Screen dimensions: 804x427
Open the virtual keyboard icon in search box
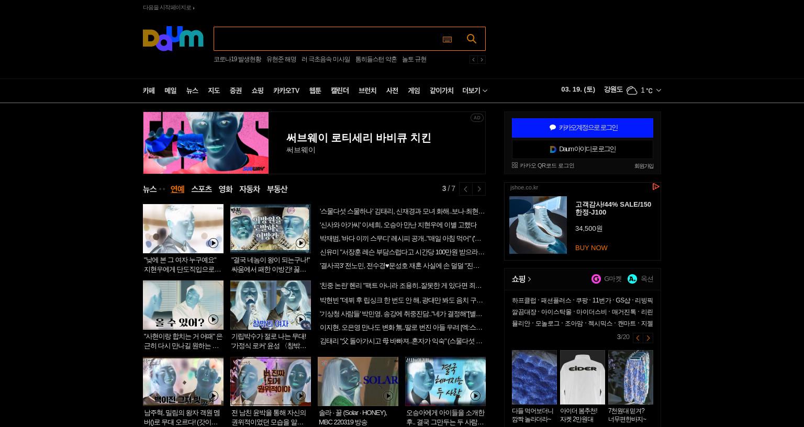[447, 39]
